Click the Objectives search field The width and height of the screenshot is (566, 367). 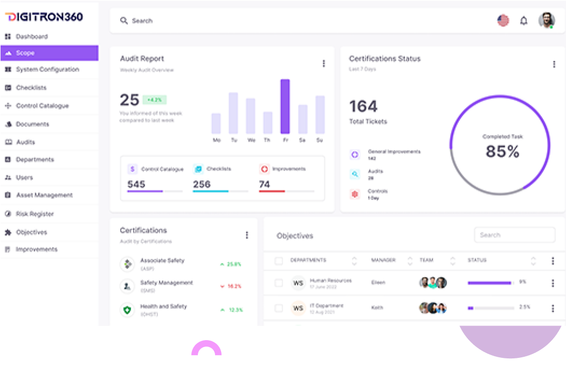click(514, 235)
